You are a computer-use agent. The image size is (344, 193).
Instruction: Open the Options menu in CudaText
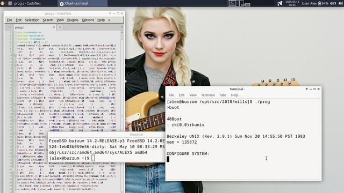tap(88, 20)
